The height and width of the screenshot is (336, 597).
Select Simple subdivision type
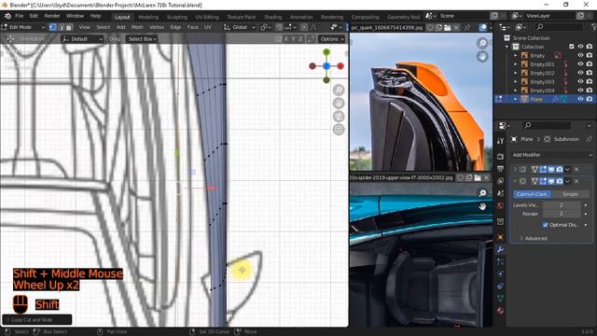[570, 194]
